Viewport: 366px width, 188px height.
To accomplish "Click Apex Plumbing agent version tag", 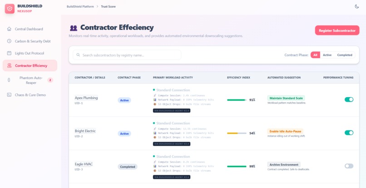I will coord(172,111).
